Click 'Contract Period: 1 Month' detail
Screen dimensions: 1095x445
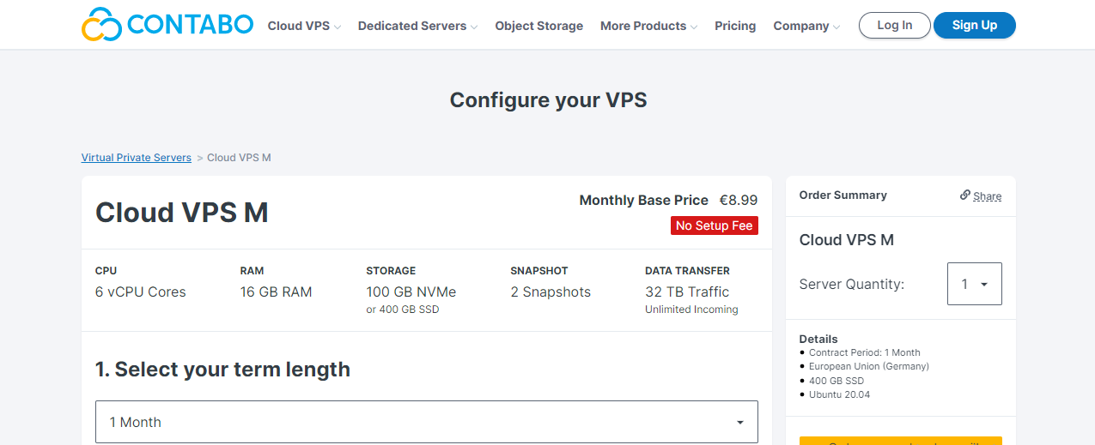pyautogui.click(x=865, y=352)
